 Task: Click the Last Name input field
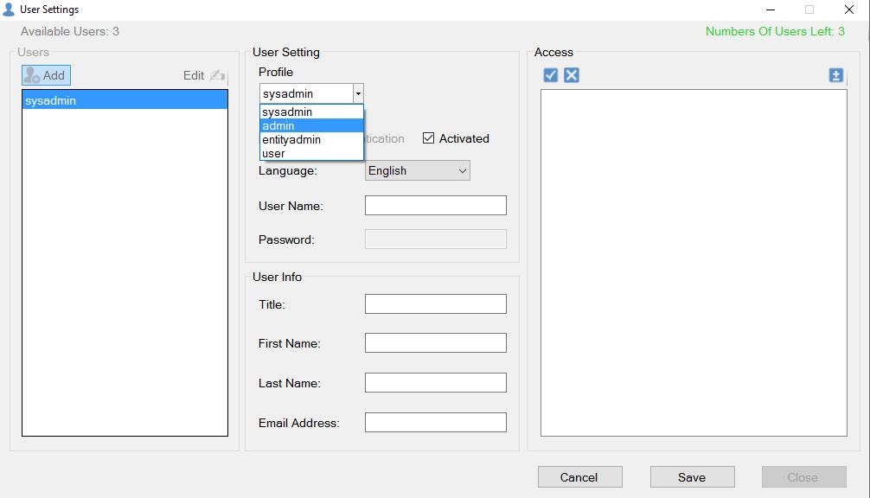click(x=436, y=383)
